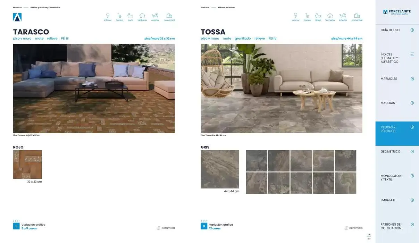Click the interior icon on the Tarasco page
Image resolution: width=419 pixels, height=243 pixels.
point(108,16)
